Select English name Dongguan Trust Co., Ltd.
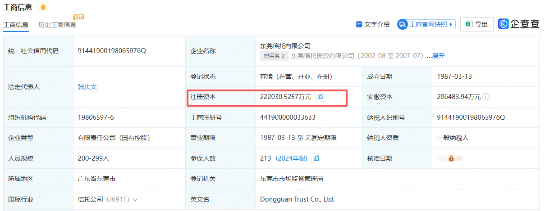The image size is (545, 211). coord(297,199)
